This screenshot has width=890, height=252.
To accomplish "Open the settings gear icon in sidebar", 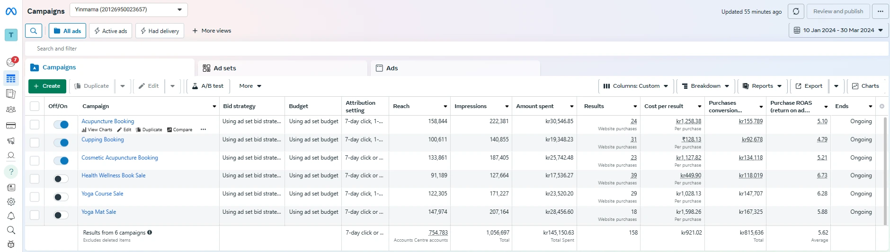I will pyautogui.click(x=11, y=202).
